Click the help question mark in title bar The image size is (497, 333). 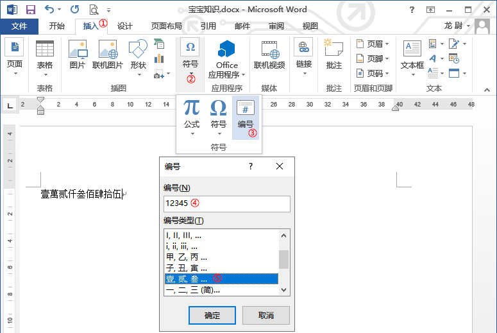coord(412,10)
